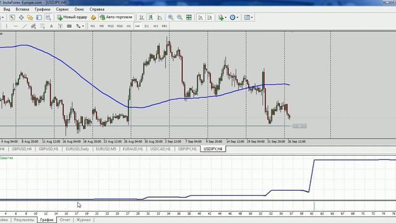Select the tester График tab

47,220
